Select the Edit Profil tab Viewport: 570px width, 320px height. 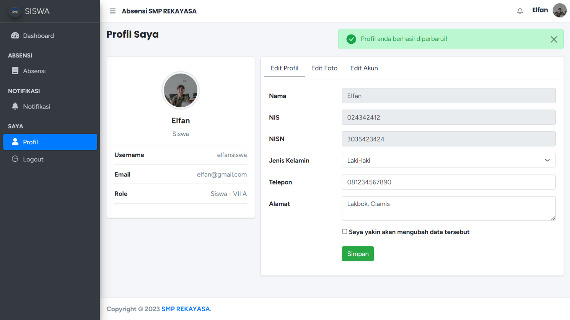click(x=284, y=68)
